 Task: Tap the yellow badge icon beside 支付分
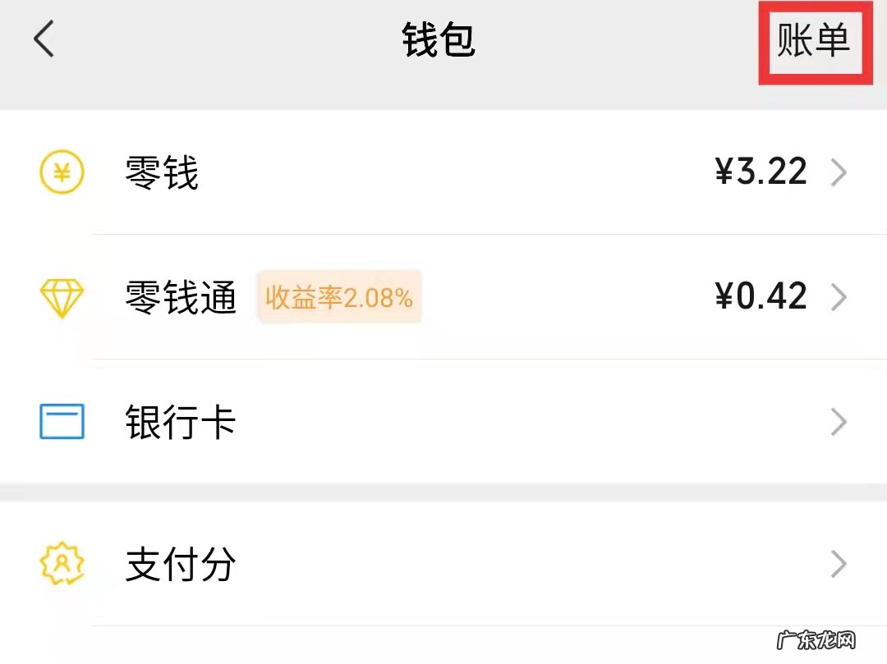61,564
